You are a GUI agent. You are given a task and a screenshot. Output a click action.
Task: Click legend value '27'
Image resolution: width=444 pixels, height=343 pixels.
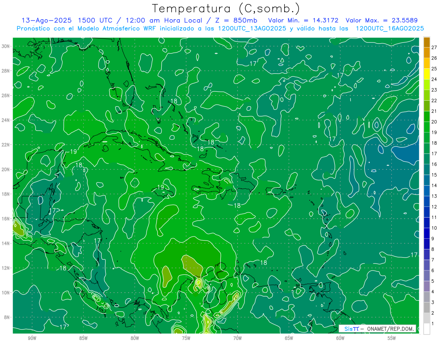434,47
